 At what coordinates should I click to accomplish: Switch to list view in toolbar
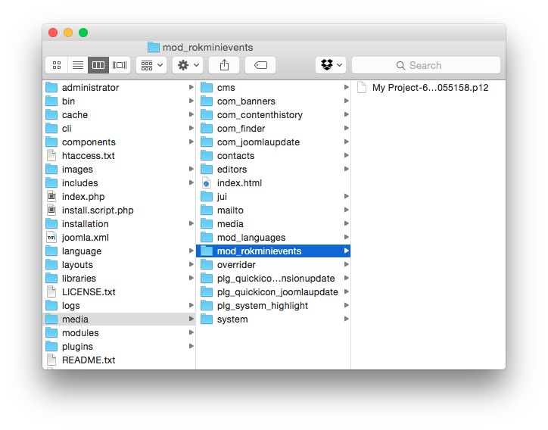[78, 65]
